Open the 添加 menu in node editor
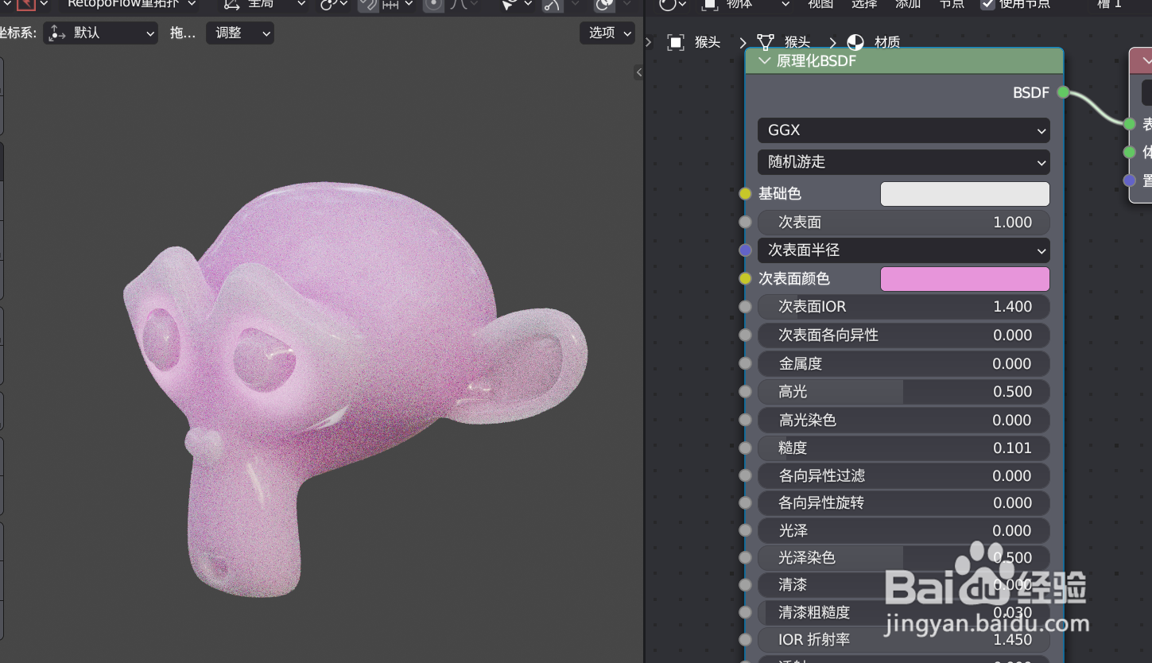Image resolution: width=1152 pixels, height=663 pixels. 908,4
